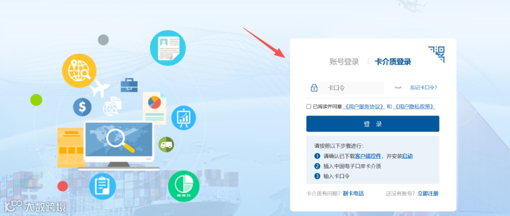
Task: Check the 已阅读并同意 agreement checkbox
Action: [x=309, y=107]
